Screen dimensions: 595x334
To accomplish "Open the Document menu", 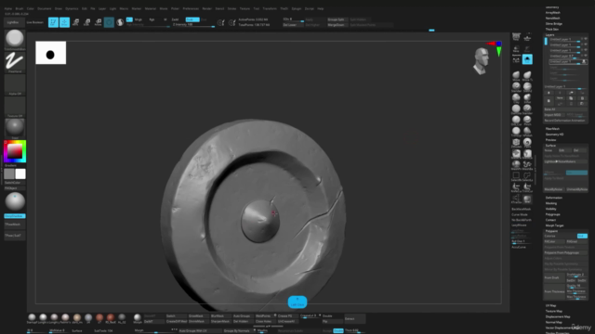I will [45, 8].
